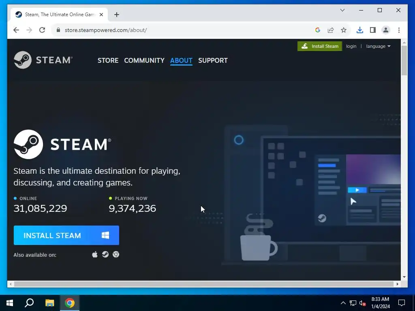415x311 pixels.
Task: Click scroll left arrow on horizontal scrollbar
Action: coord(11,284)
